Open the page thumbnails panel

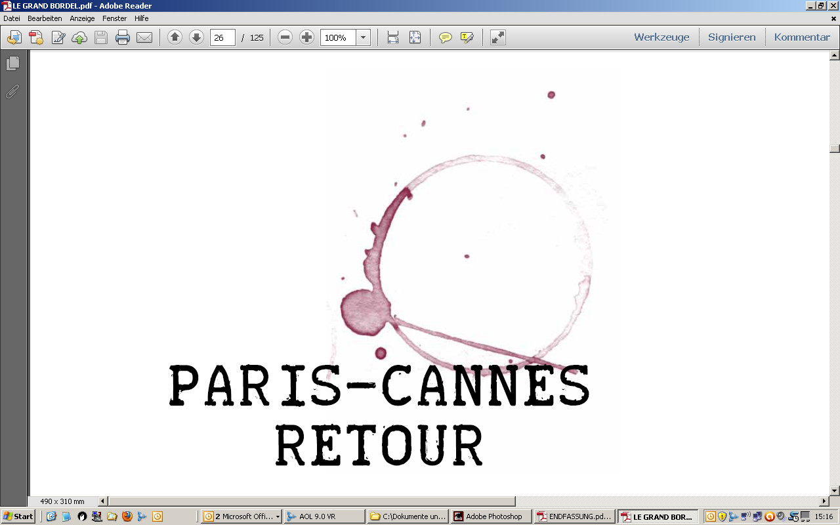click(12, 64)
